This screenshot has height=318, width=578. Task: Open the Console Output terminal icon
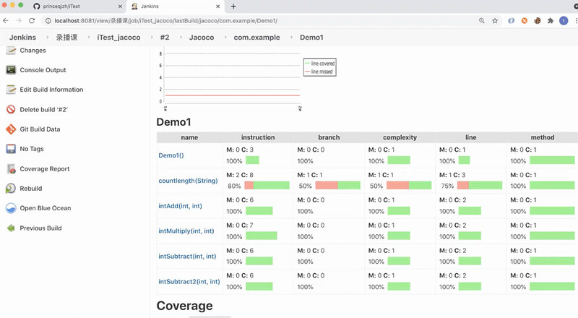coord(11,69)
